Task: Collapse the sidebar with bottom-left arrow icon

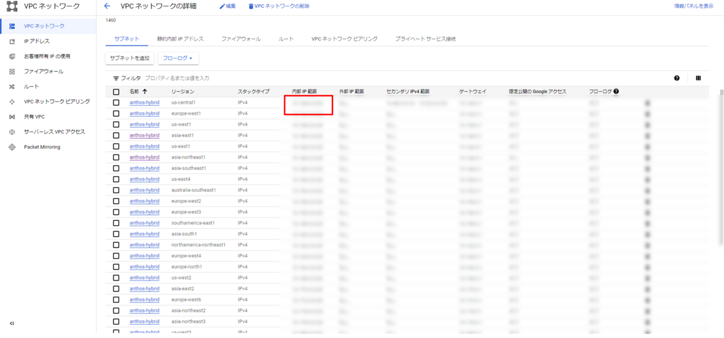Action: click(x=11, y=324)
